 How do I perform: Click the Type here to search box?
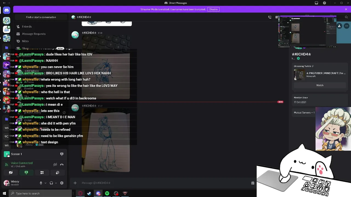click(x=40, y=193)
